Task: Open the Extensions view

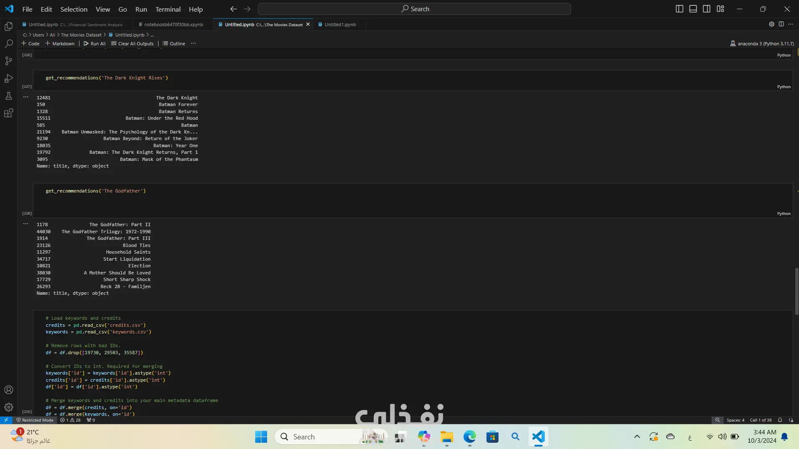Action: coord(9,113)
